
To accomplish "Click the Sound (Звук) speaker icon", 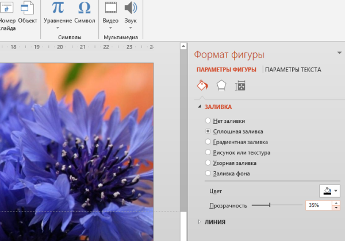I will (x=131, y=7).
